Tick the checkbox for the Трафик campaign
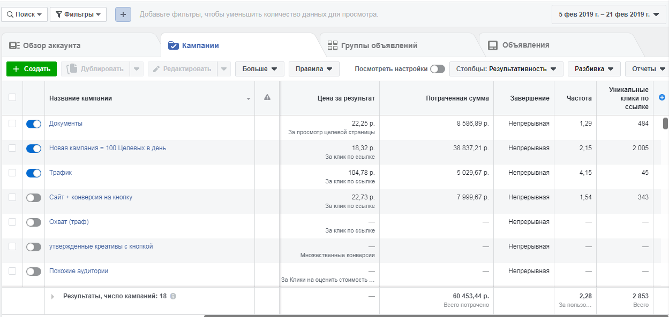 pos(12,173)
